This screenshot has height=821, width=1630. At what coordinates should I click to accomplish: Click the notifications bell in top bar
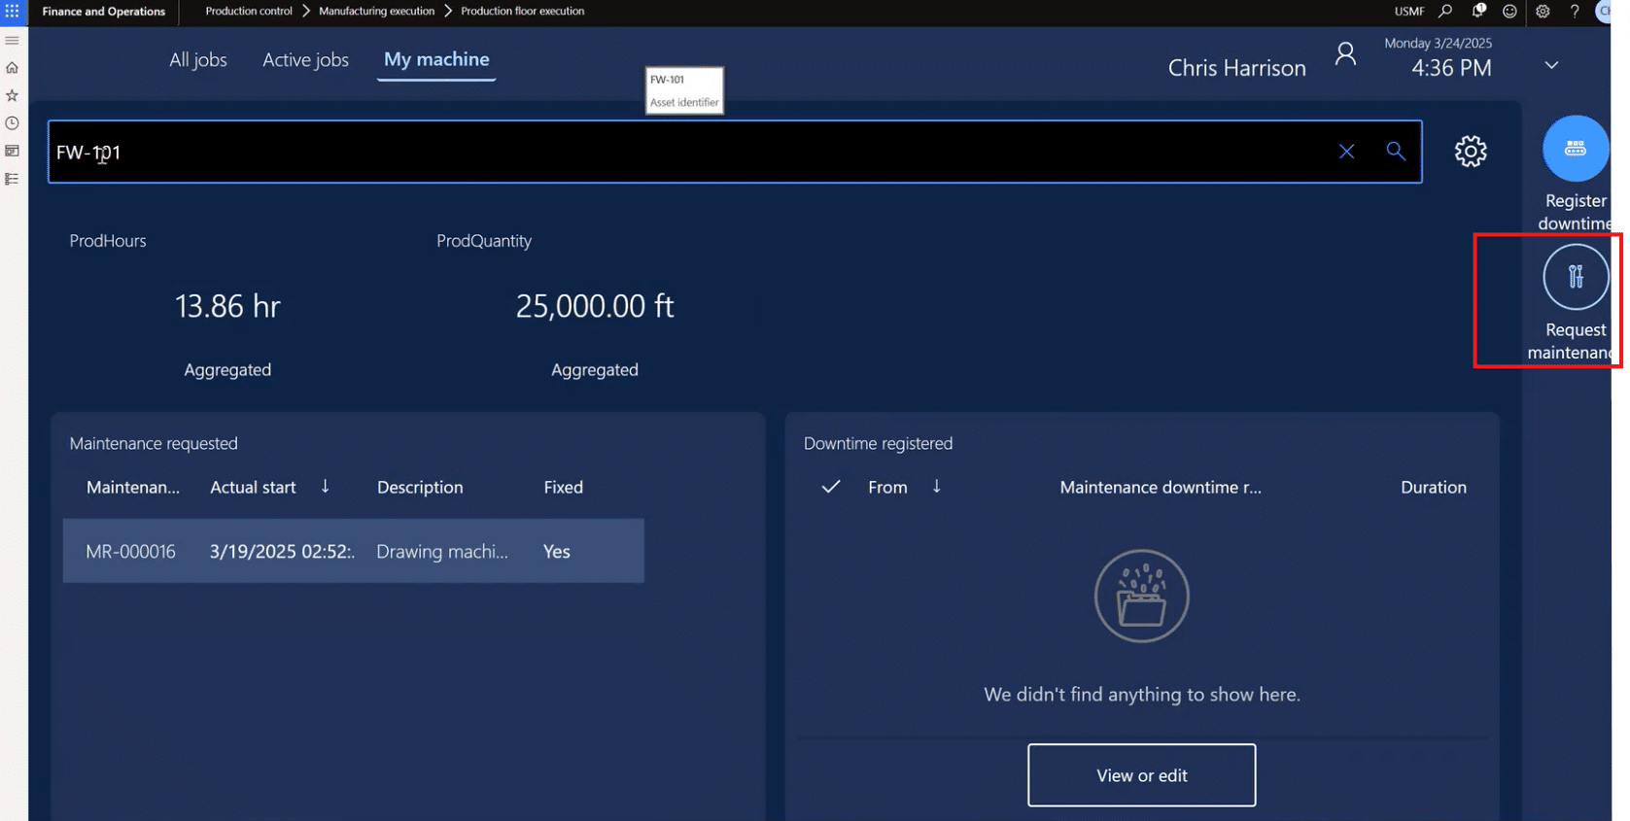point(1477,12)
